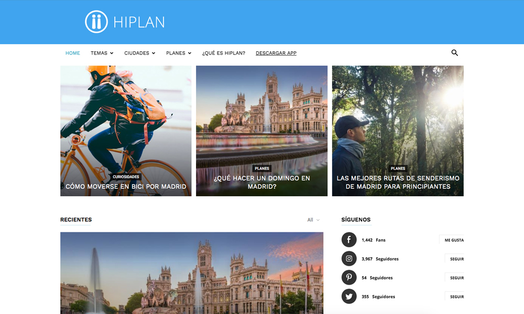Expand the Temas dropdown menu
Screen dimensions: 524x314
coord(102,53)
